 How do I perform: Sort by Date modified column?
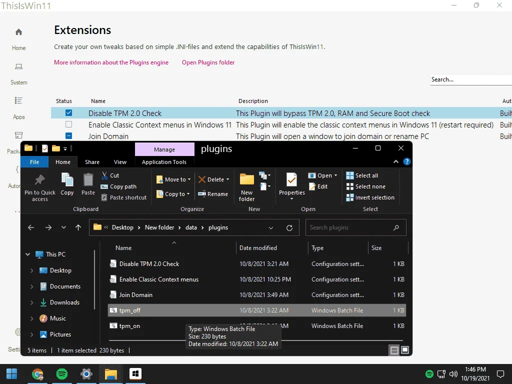click(x=258, y=248)
